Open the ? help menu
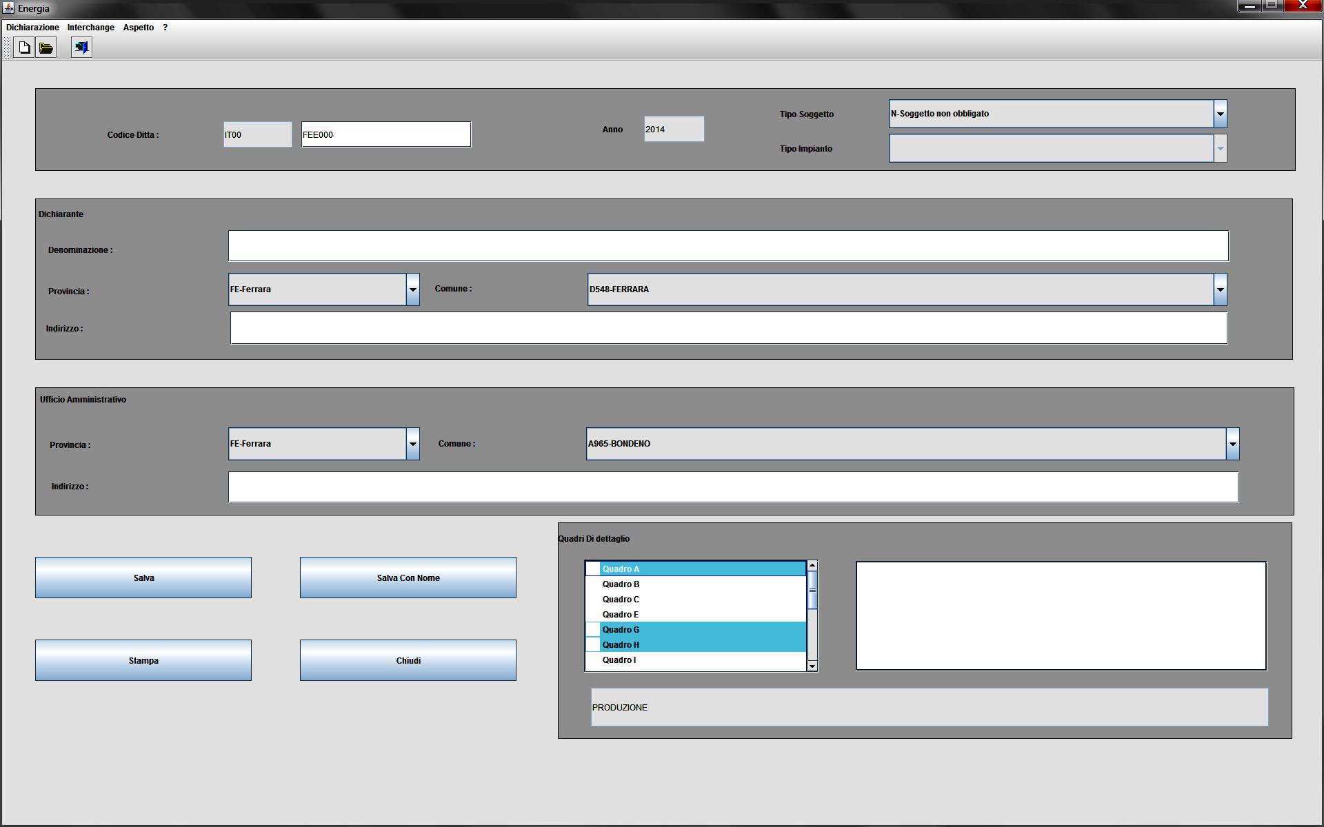This screenshot has height=827, width=1324. coord(165,28)
